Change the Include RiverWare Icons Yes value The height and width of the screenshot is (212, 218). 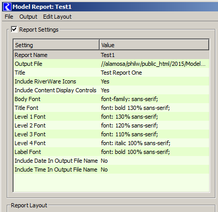tap(105, 81)
